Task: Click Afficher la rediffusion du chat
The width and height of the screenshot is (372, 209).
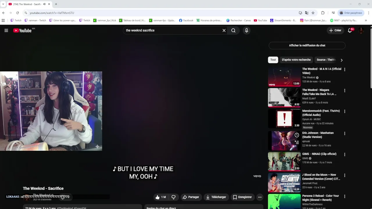Action: coord(307,45)
